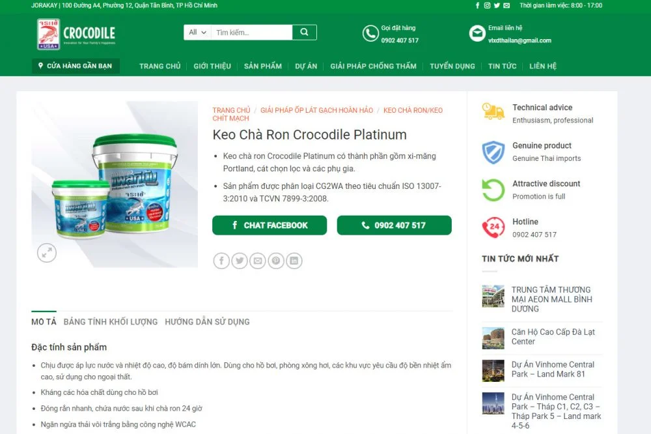Open Aeon Mall Bình Dương news thumbnail
This screenshot has height=434, width=651.
click(493, 296)
